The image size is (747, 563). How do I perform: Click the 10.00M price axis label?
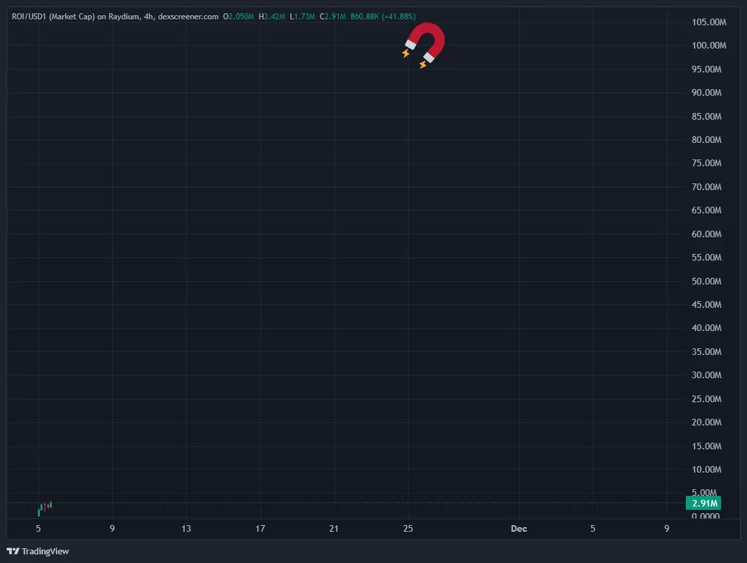706,469
